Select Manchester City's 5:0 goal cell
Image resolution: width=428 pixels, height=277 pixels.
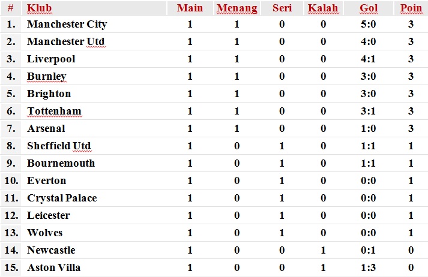pyautogui.click(x=368, y=24)
